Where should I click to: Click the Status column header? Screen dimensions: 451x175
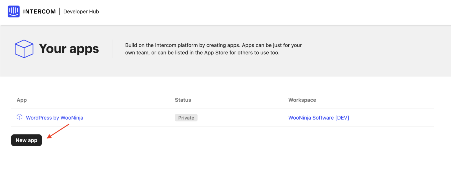tap(183, 100)
